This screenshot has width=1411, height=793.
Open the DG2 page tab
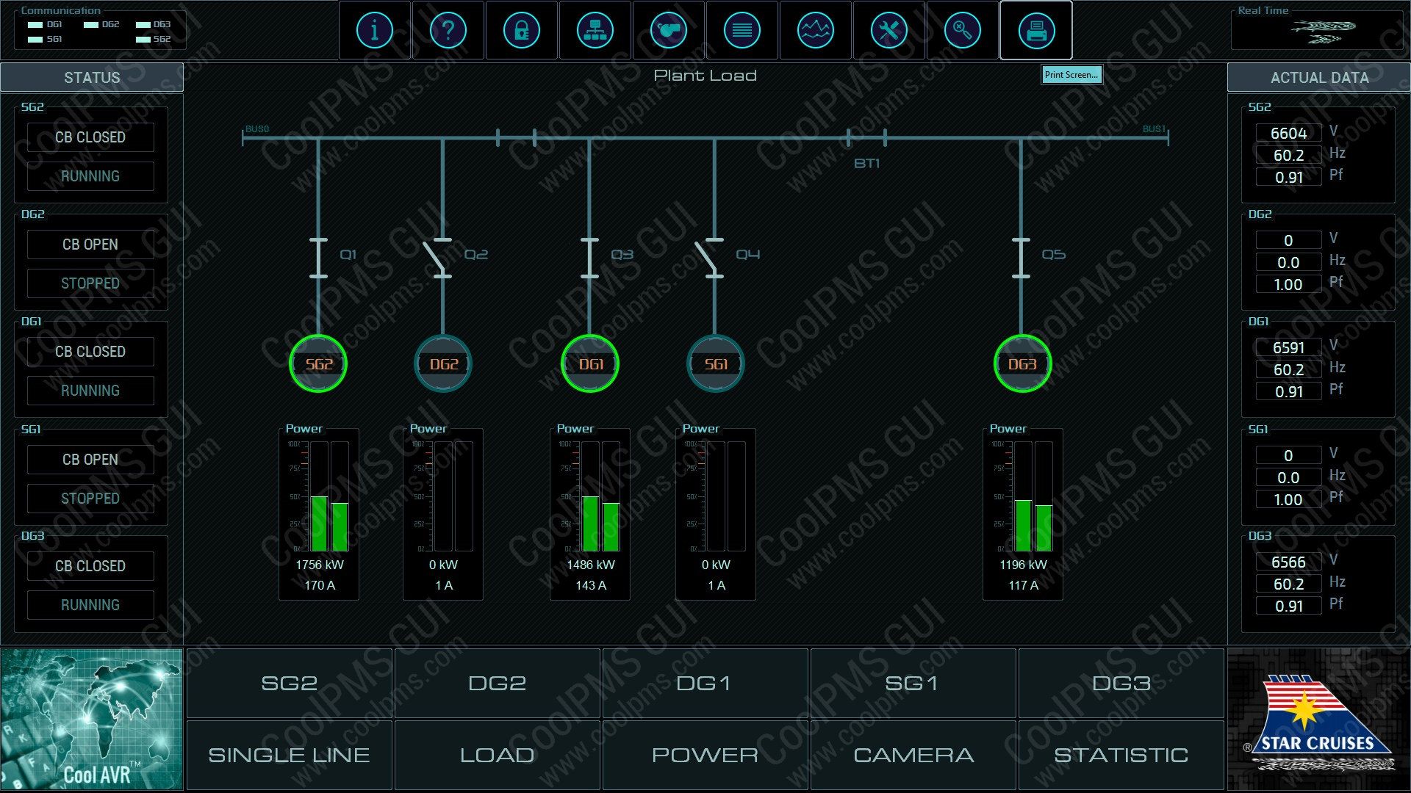click(498, 683)
